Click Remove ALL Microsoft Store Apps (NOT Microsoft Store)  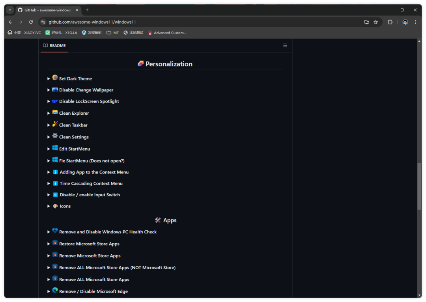[x=118, y=268]
